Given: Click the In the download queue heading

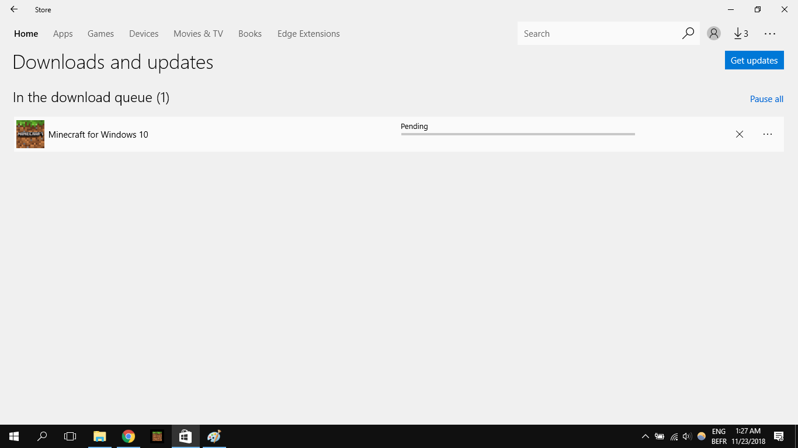Looking at the screenshot, I should (x=91, y=97).
